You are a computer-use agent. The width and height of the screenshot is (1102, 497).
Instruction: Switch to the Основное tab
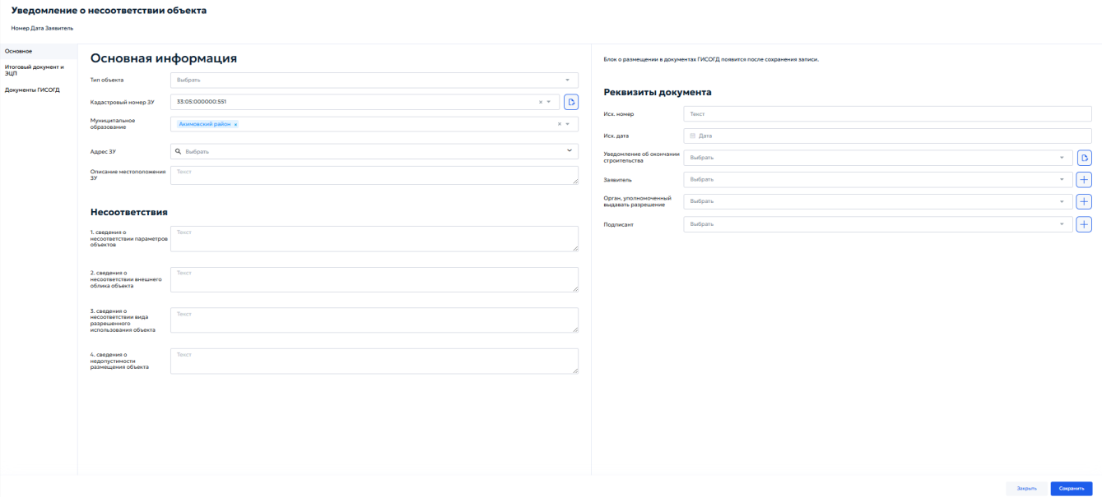[x=39, y=52]
